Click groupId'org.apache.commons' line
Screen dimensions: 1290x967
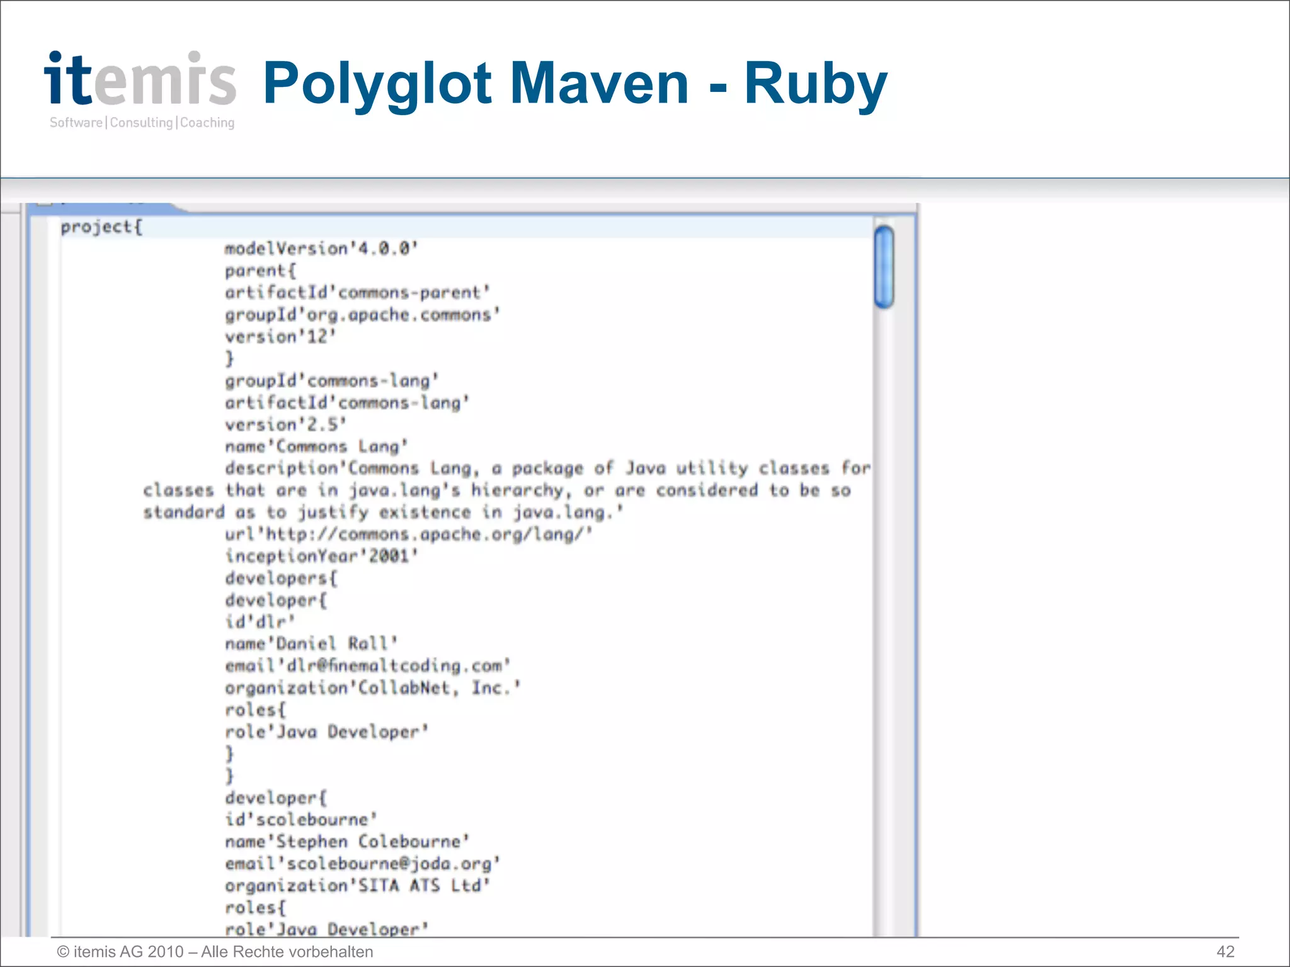coord(362,315)
